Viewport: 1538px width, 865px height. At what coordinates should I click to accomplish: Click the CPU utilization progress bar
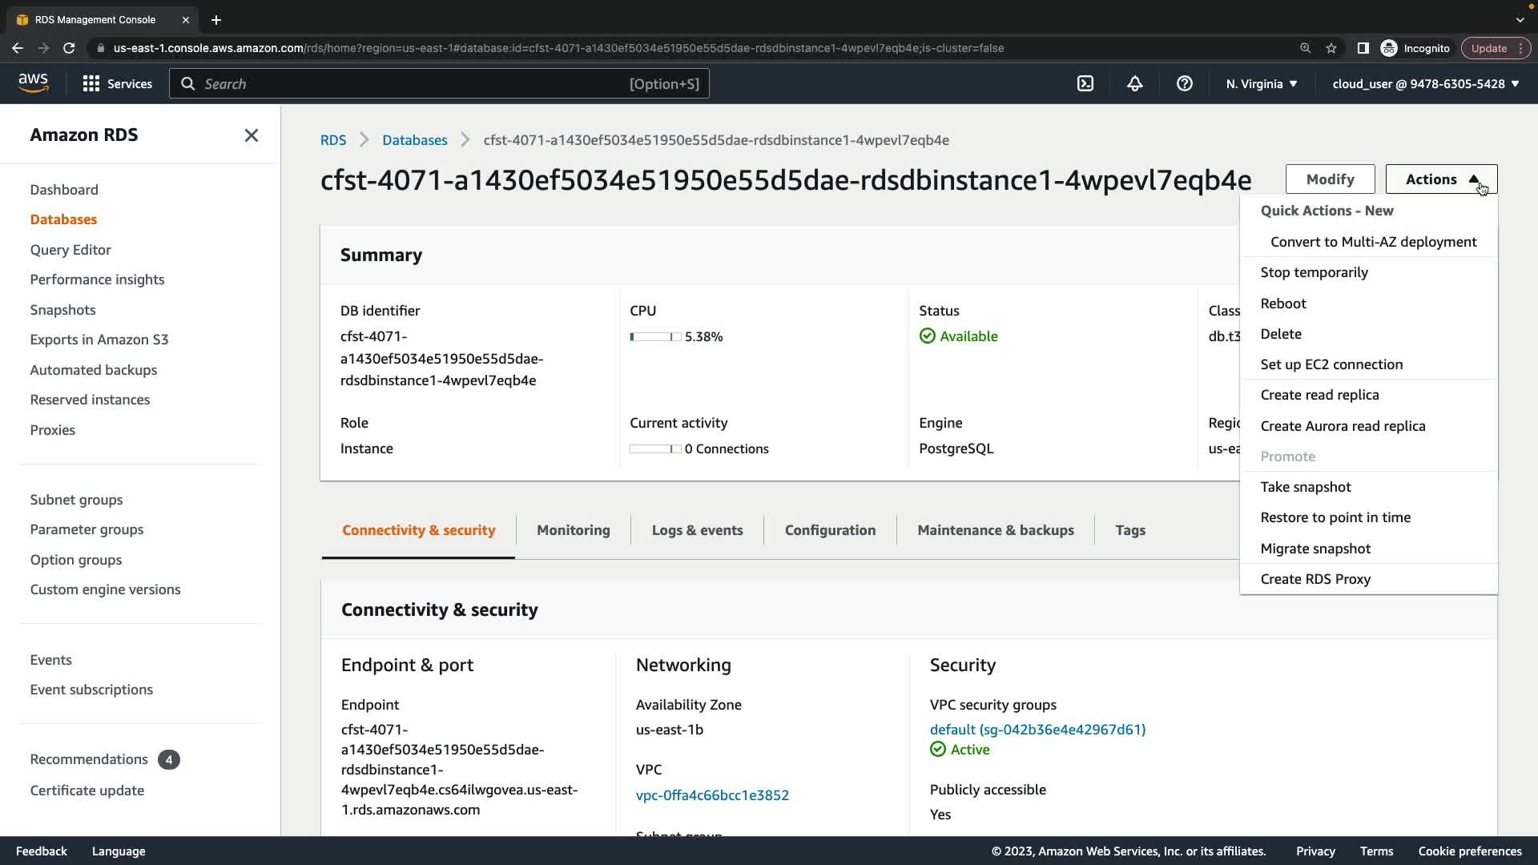pyautogui.click(x=655, y=337)
